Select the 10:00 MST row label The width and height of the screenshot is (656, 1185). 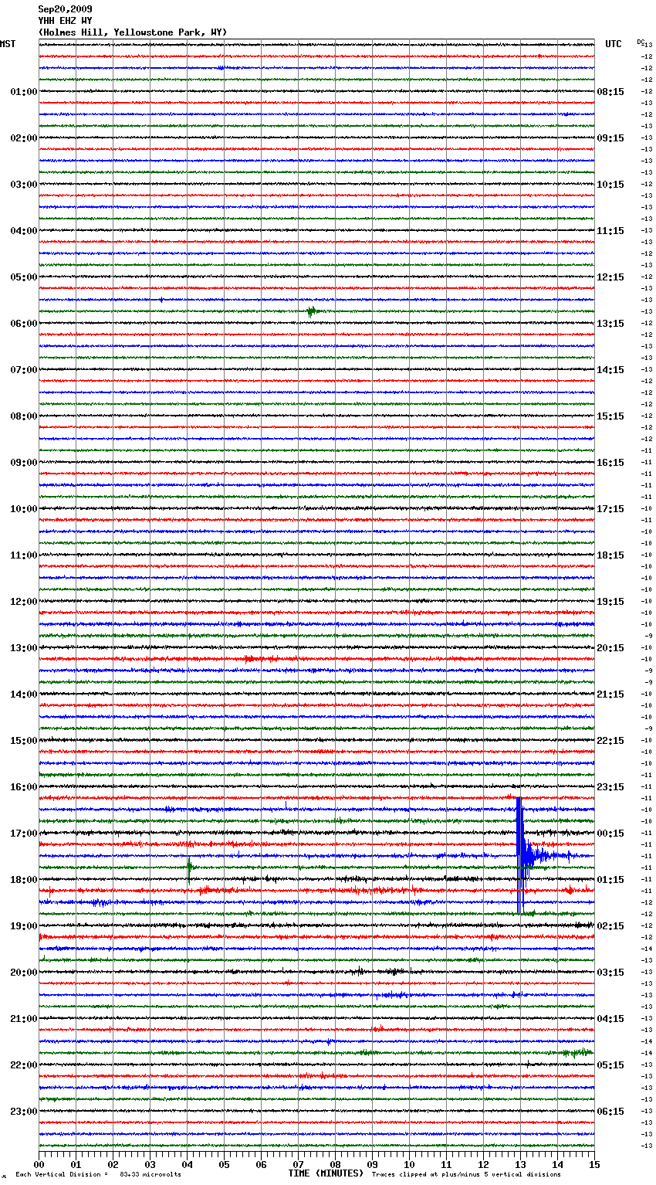(x=23, y=509)
